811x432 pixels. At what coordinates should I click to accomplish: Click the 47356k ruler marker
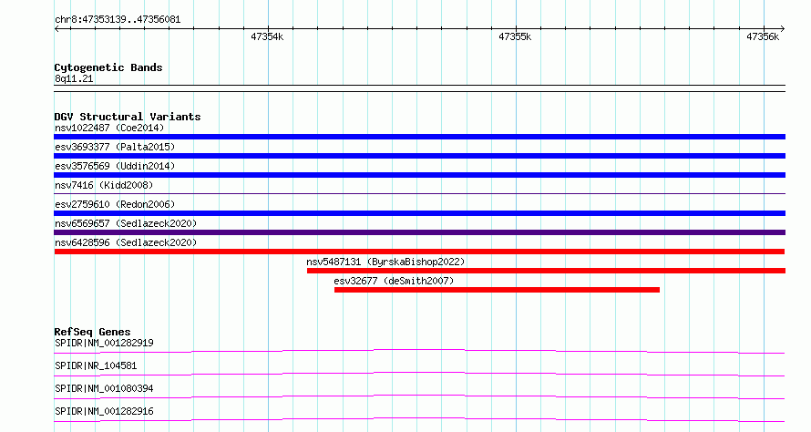(x=763, y=36)
